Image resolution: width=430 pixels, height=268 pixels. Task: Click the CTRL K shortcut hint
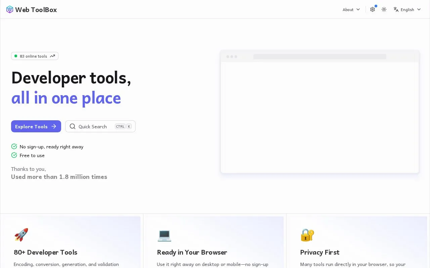coord(123,126)
